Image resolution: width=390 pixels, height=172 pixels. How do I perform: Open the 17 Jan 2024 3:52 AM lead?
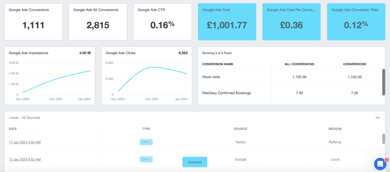(25, 142)
